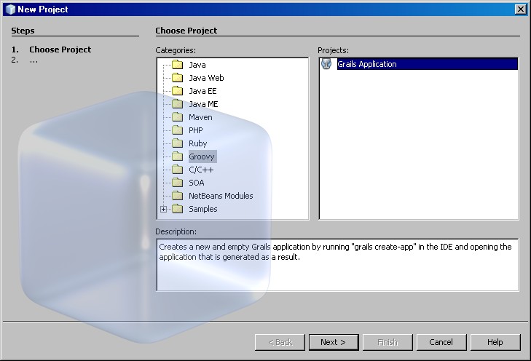Close the New Project dialog
Viewport: 531px width, 361px height.
520,9
